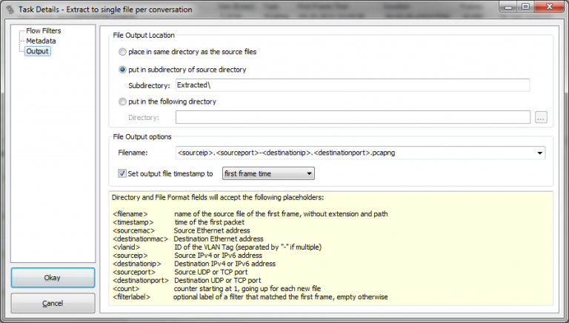Toggle Set output file timestamp checkbox
Image resolution: width=569 pixels, height=323 pixels.
[123, 174]
